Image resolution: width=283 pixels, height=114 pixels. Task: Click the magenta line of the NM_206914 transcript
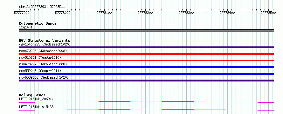[146, 102]
